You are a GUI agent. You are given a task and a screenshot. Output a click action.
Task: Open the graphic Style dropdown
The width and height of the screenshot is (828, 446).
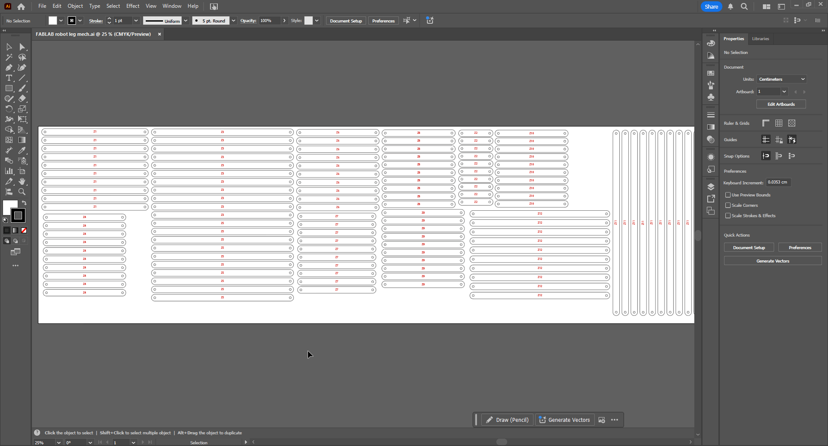pos(317,21)
